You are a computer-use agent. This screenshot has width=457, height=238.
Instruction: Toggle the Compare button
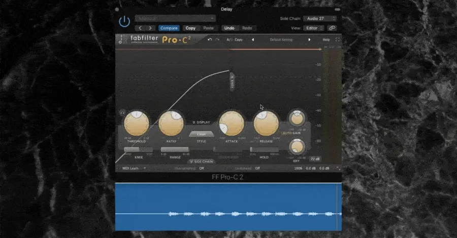tap(169, 28)
